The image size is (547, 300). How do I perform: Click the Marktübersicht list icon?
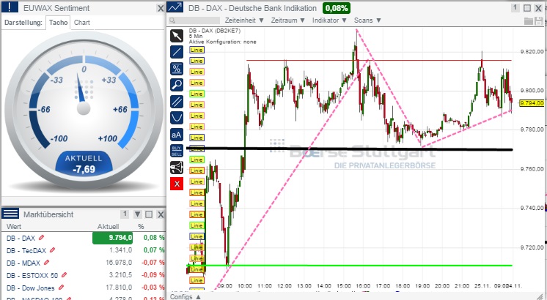tap(10, 214)
